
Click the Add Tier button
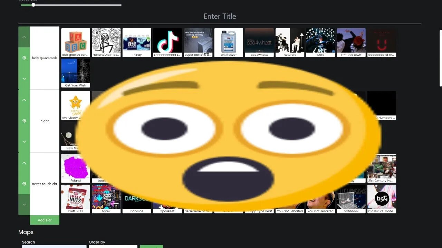point(45,220)
